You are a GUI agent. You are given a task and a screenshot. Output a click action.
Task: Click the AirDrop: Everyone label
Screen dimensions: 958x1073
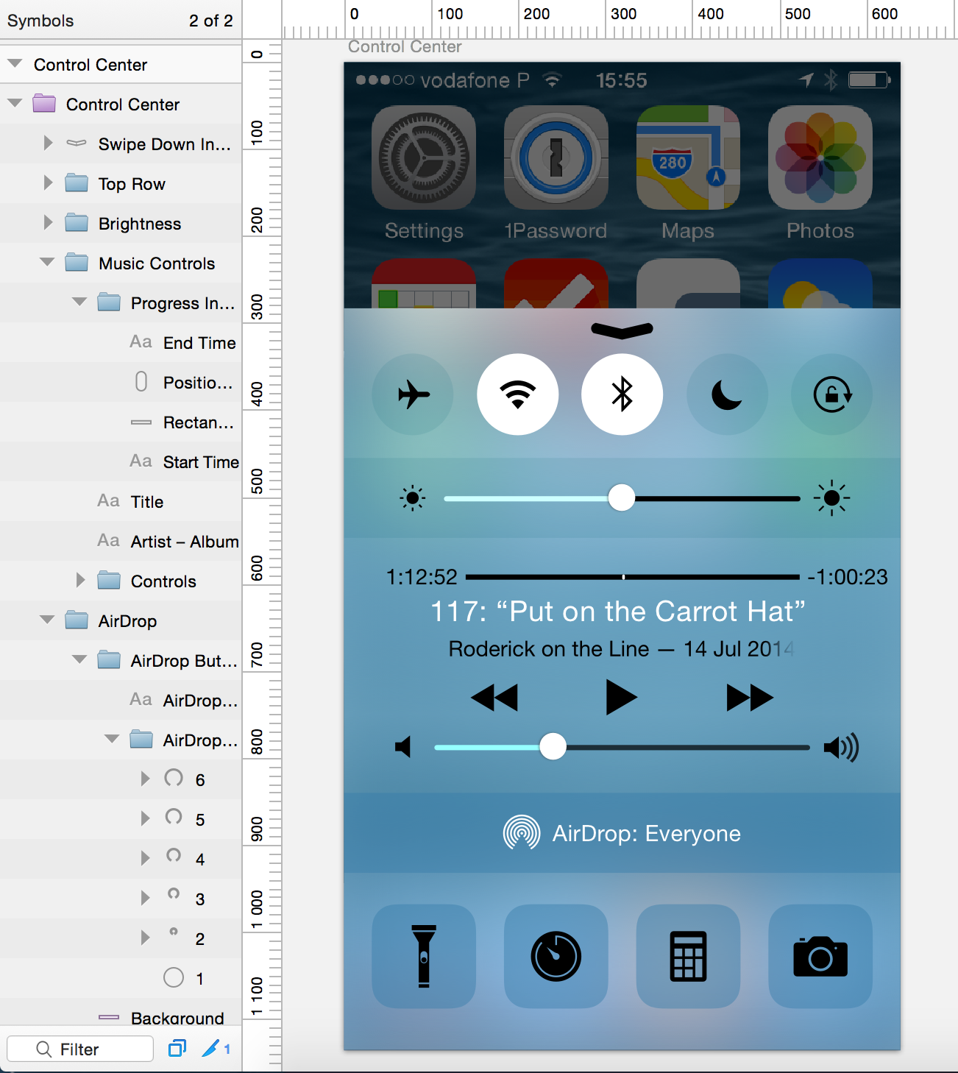(x=647, y=834)
